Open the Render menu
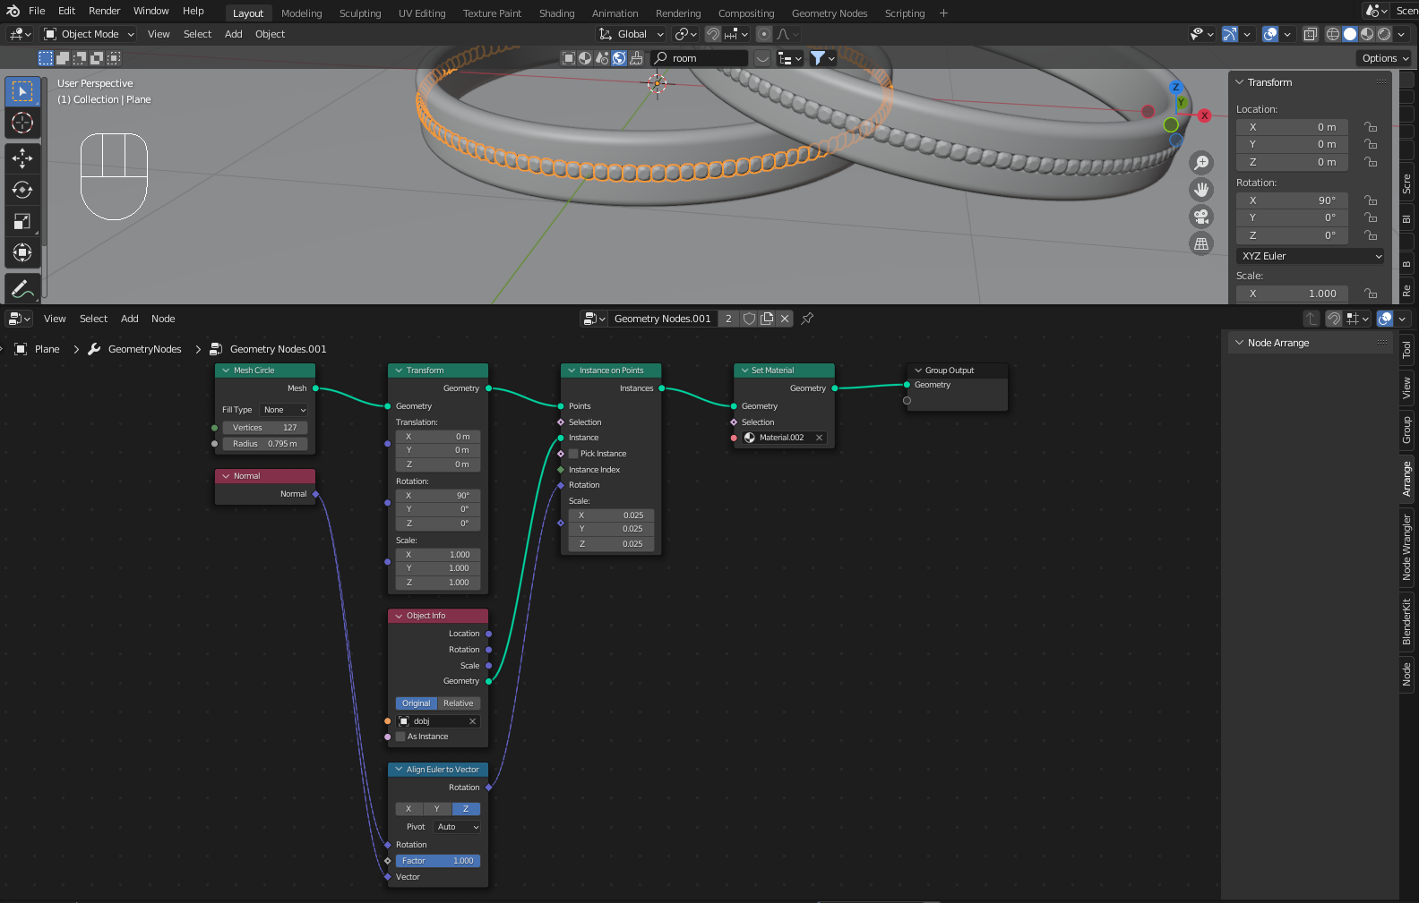 tap(104, 11)
